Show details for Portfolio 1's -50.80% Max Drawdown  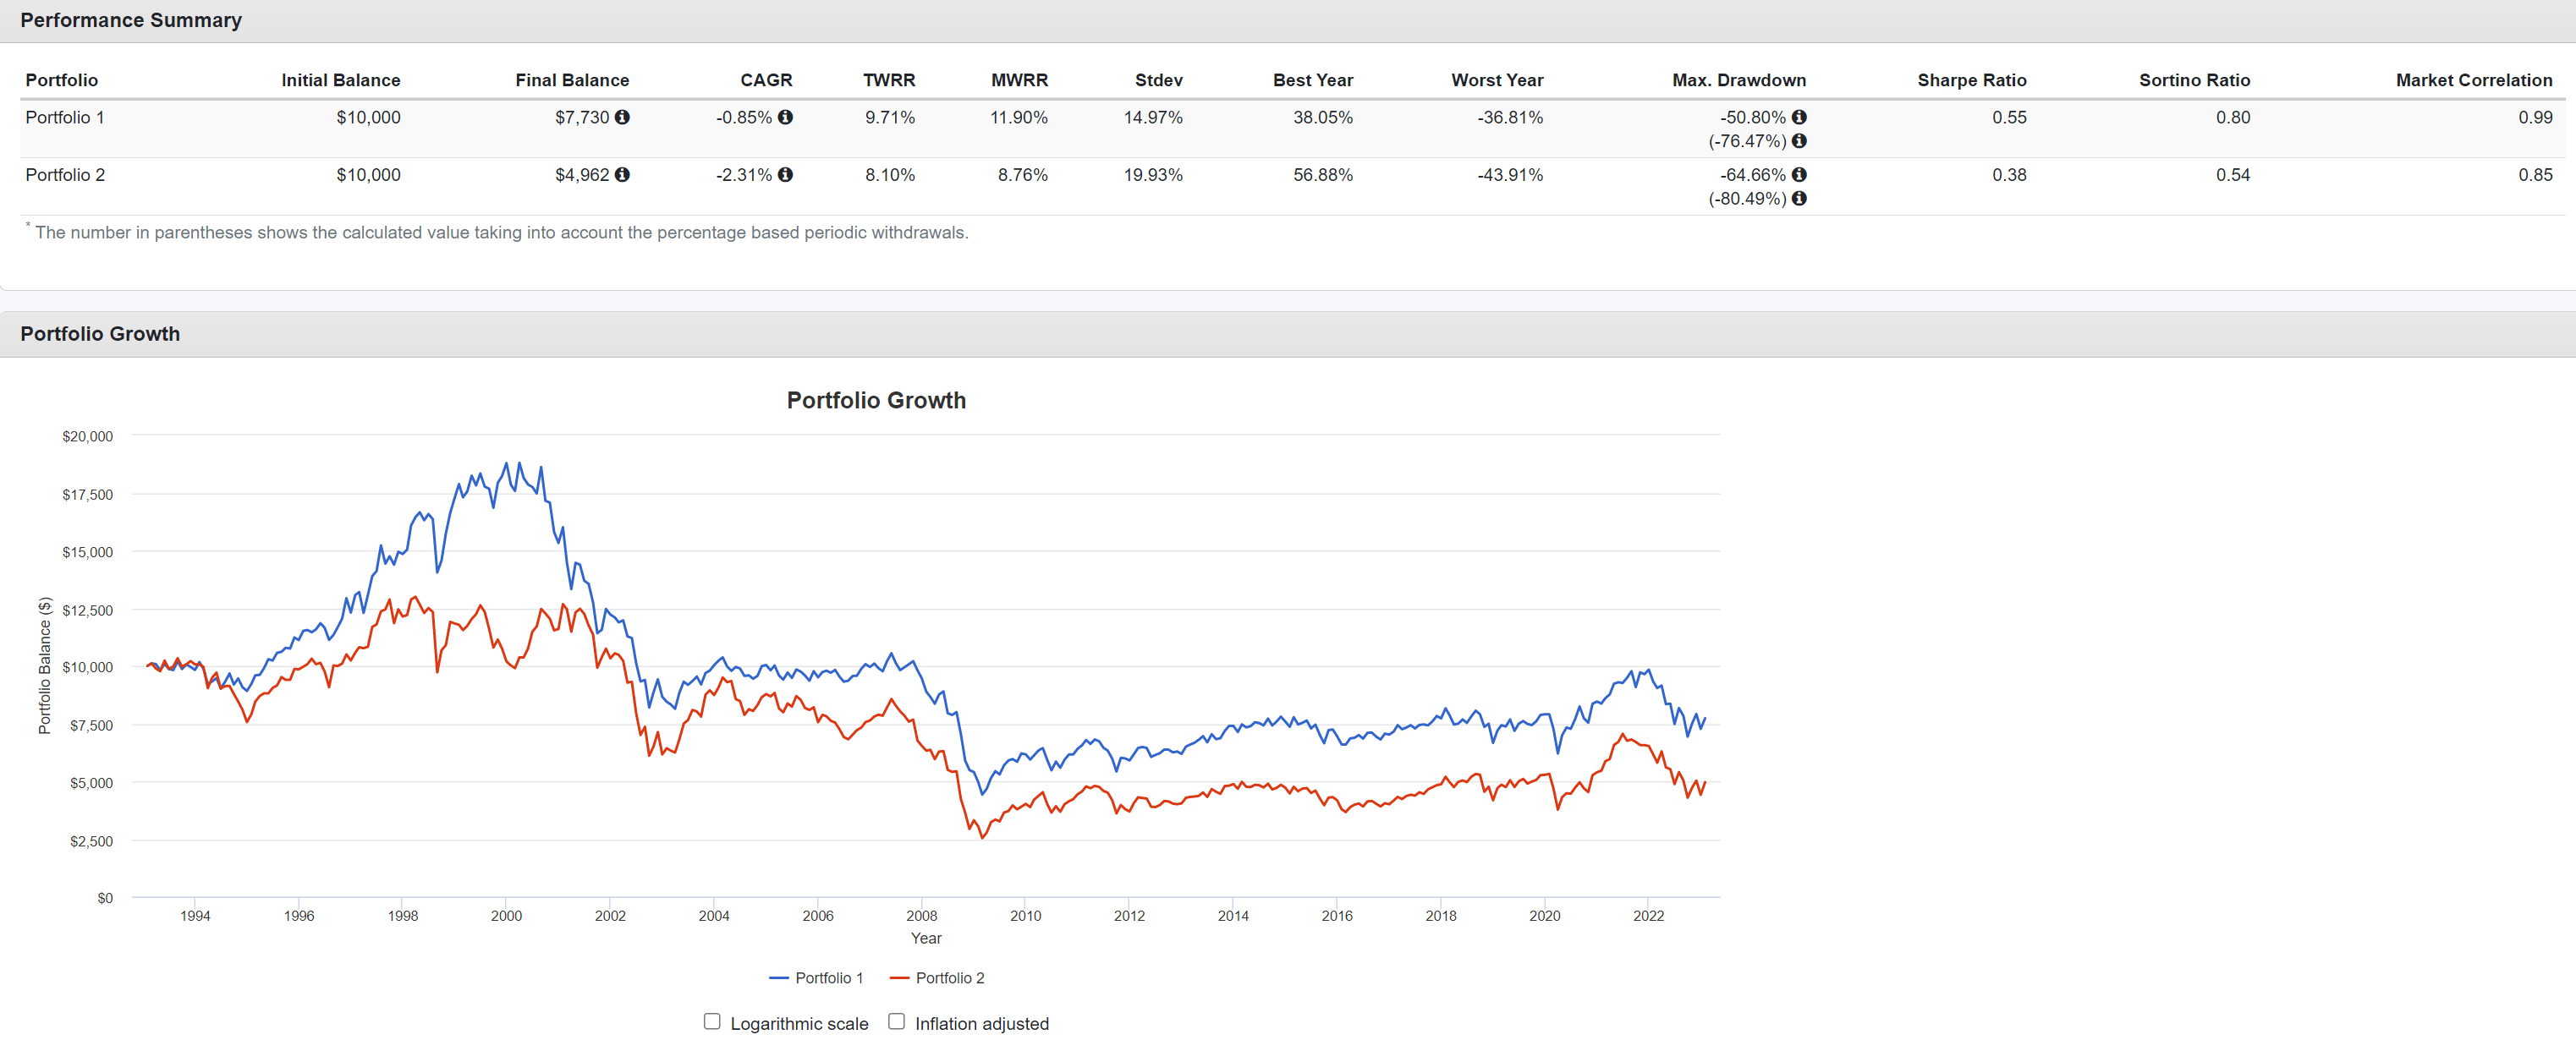pos(1802,117)
